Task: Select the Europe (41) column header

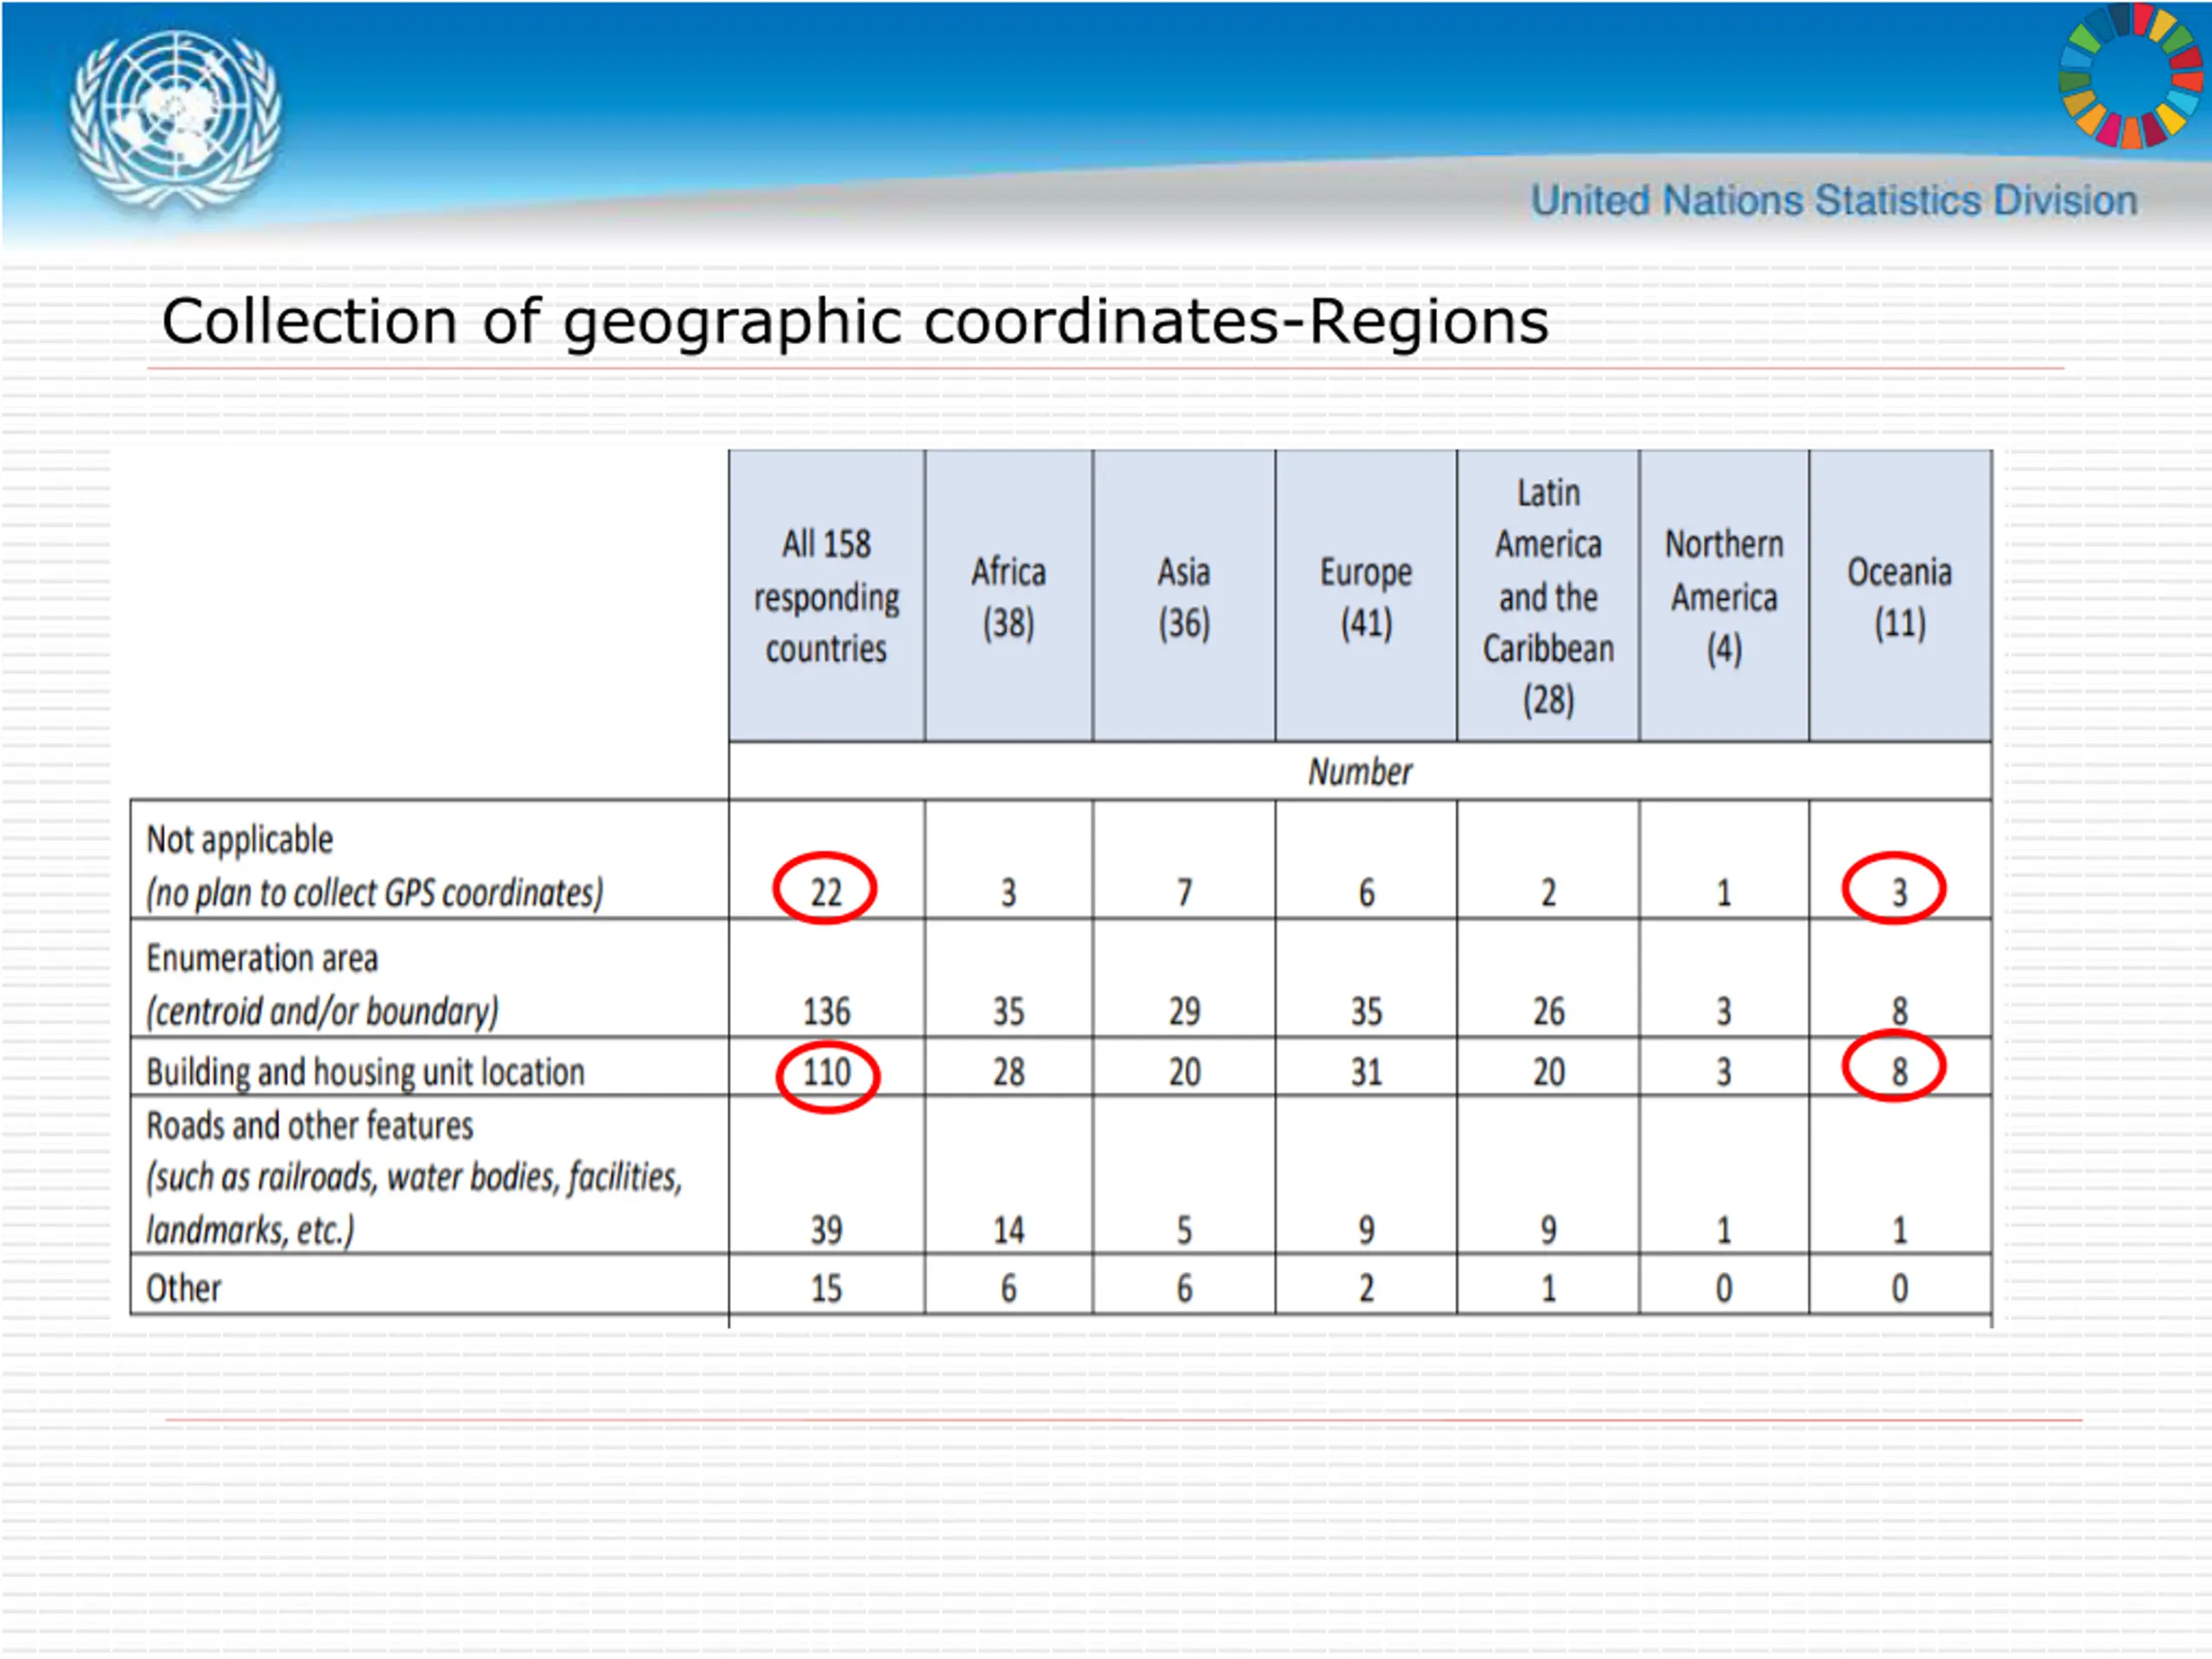Action: tap(1366, 596)
